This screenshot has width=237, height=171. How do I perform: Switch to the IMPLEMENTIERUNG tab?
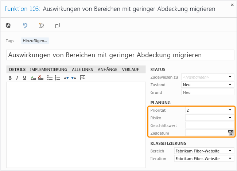point(48,69)
